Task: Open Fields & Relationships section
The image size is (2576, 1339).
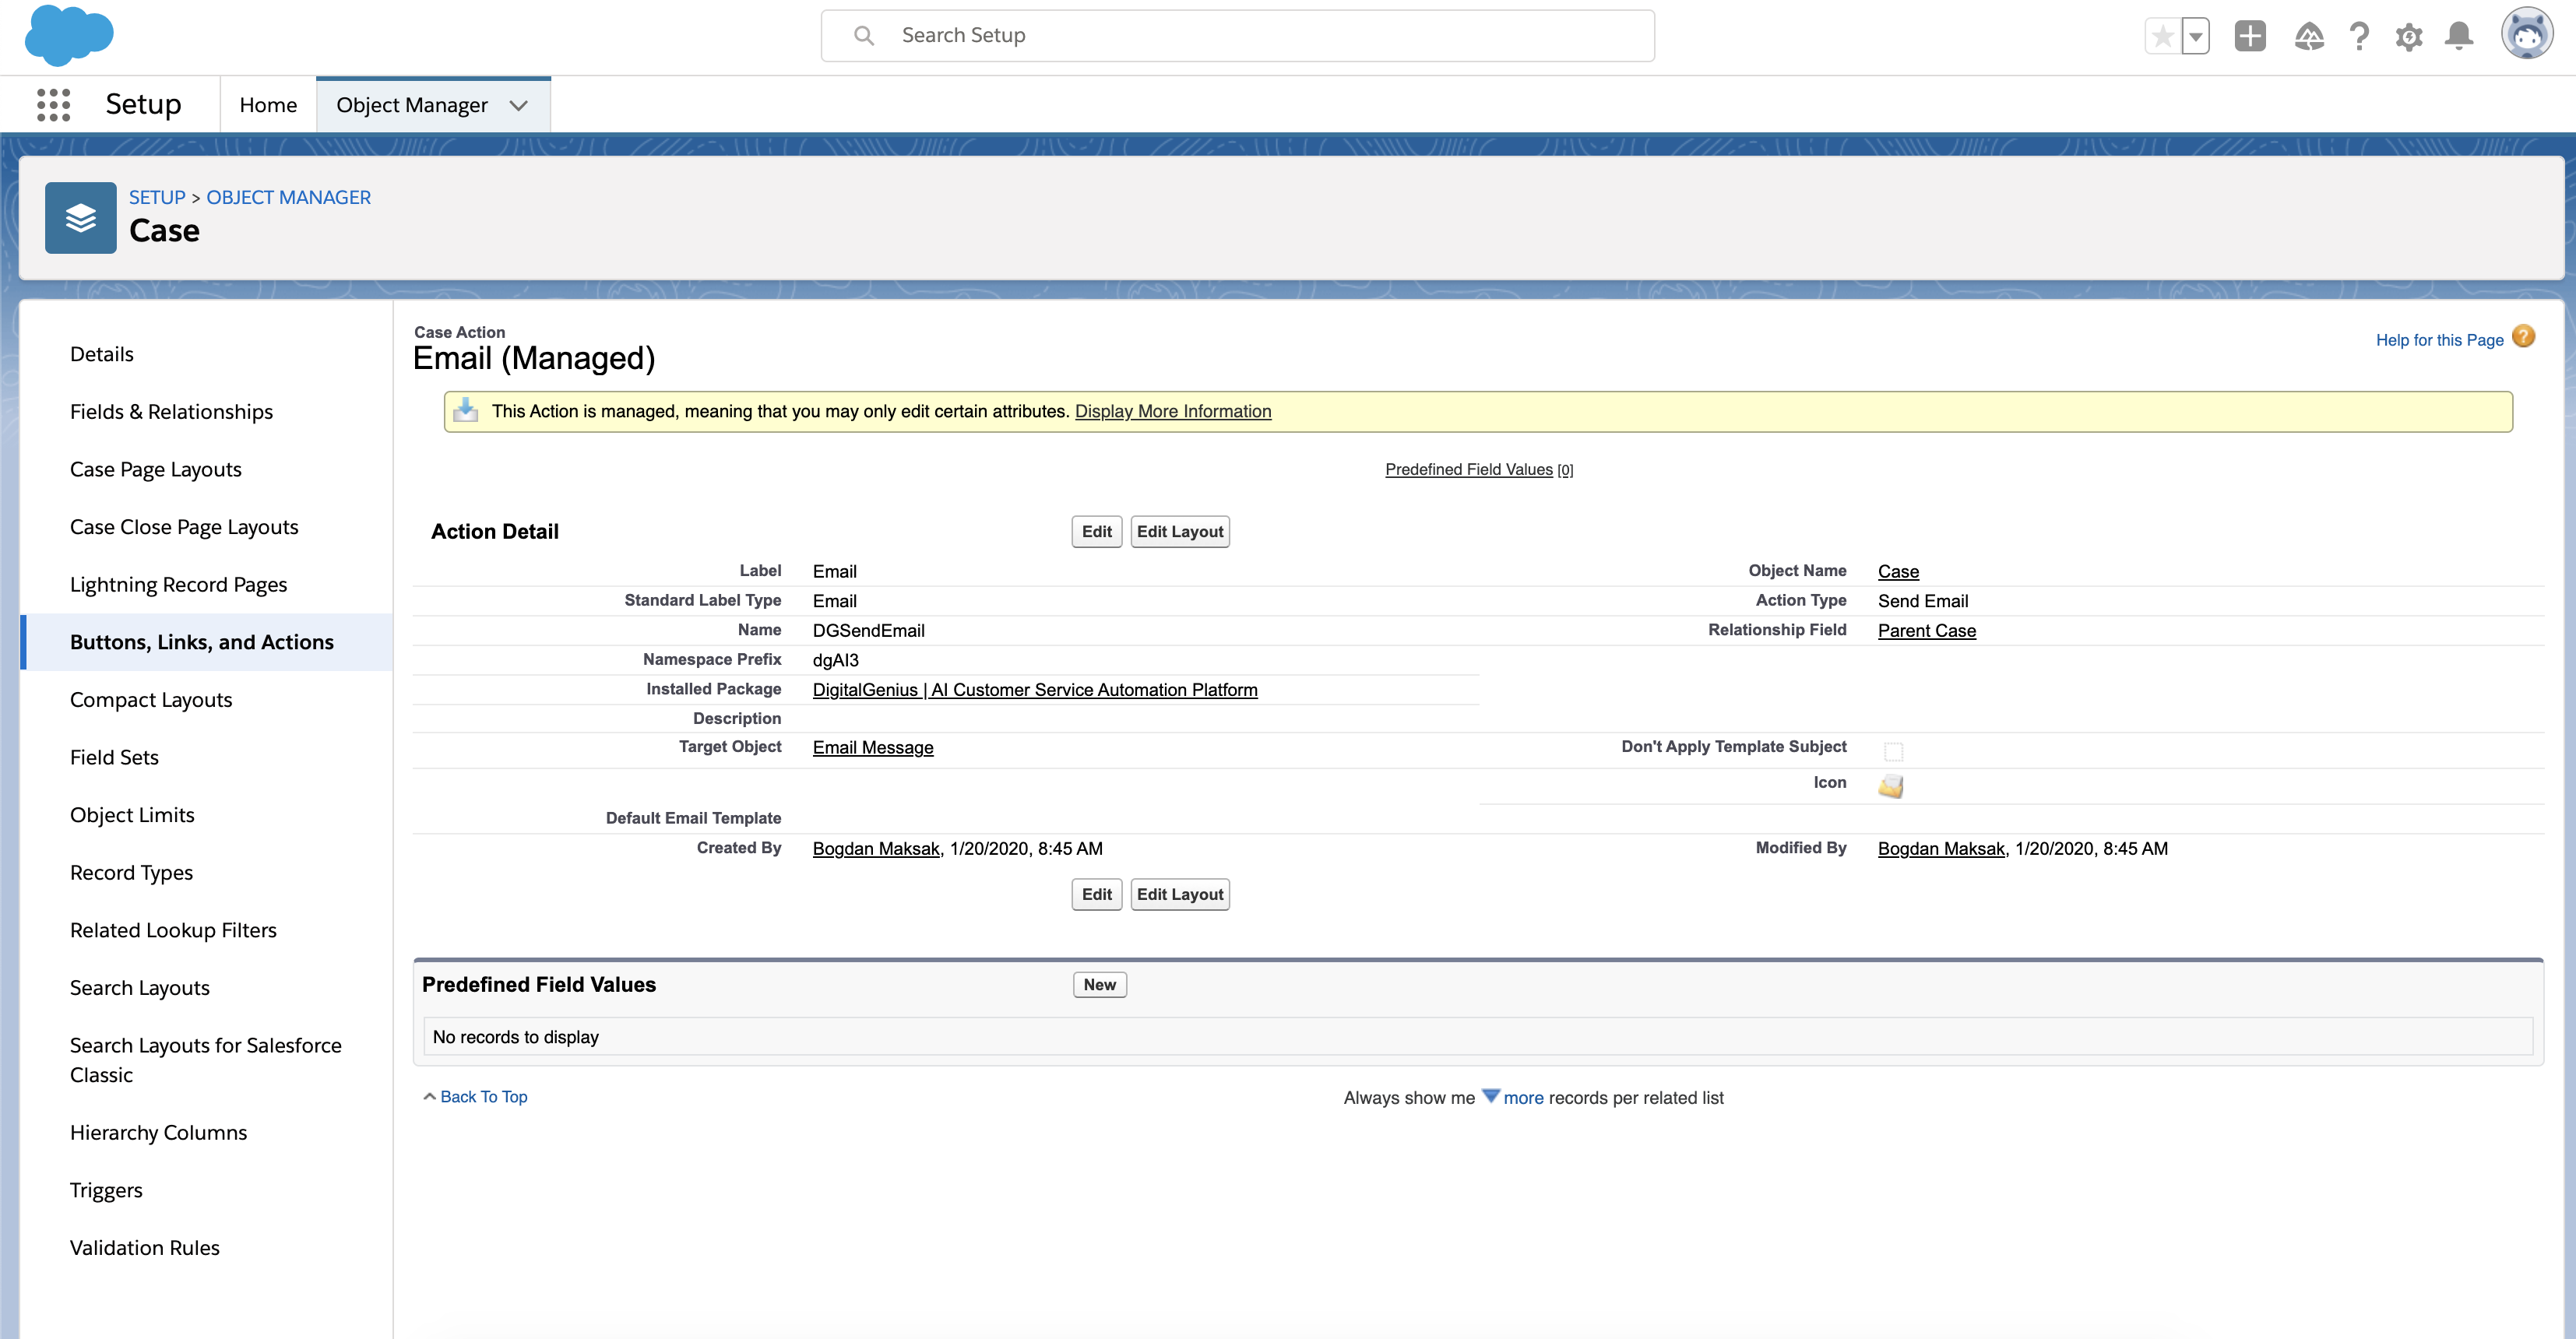Action: pyautogui.click(x=171, y=412)
